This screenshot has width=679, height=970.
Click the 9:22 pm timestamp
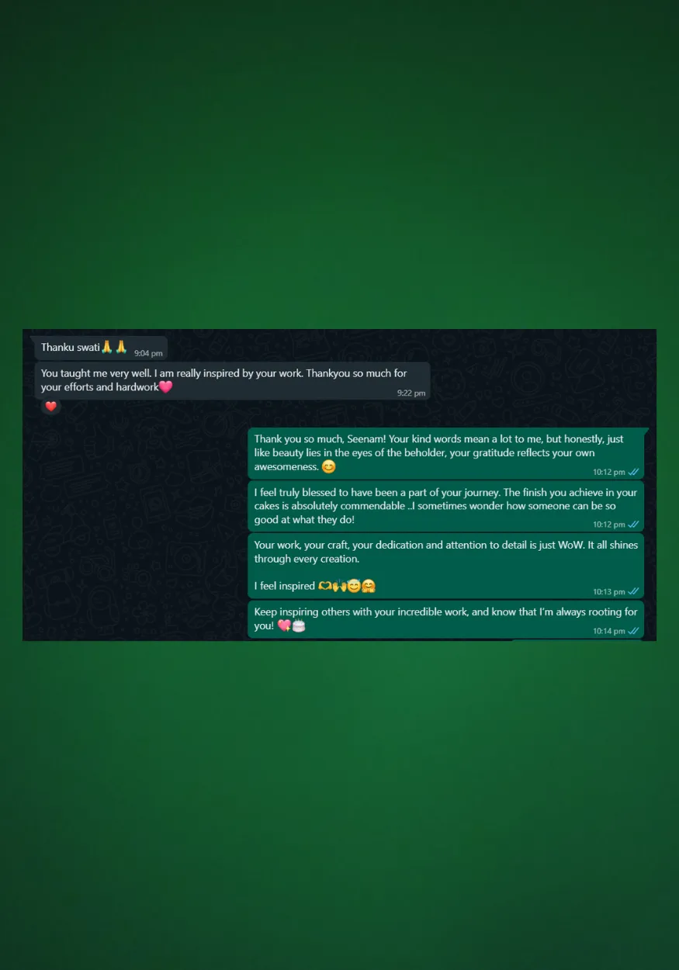coord(411,393)
